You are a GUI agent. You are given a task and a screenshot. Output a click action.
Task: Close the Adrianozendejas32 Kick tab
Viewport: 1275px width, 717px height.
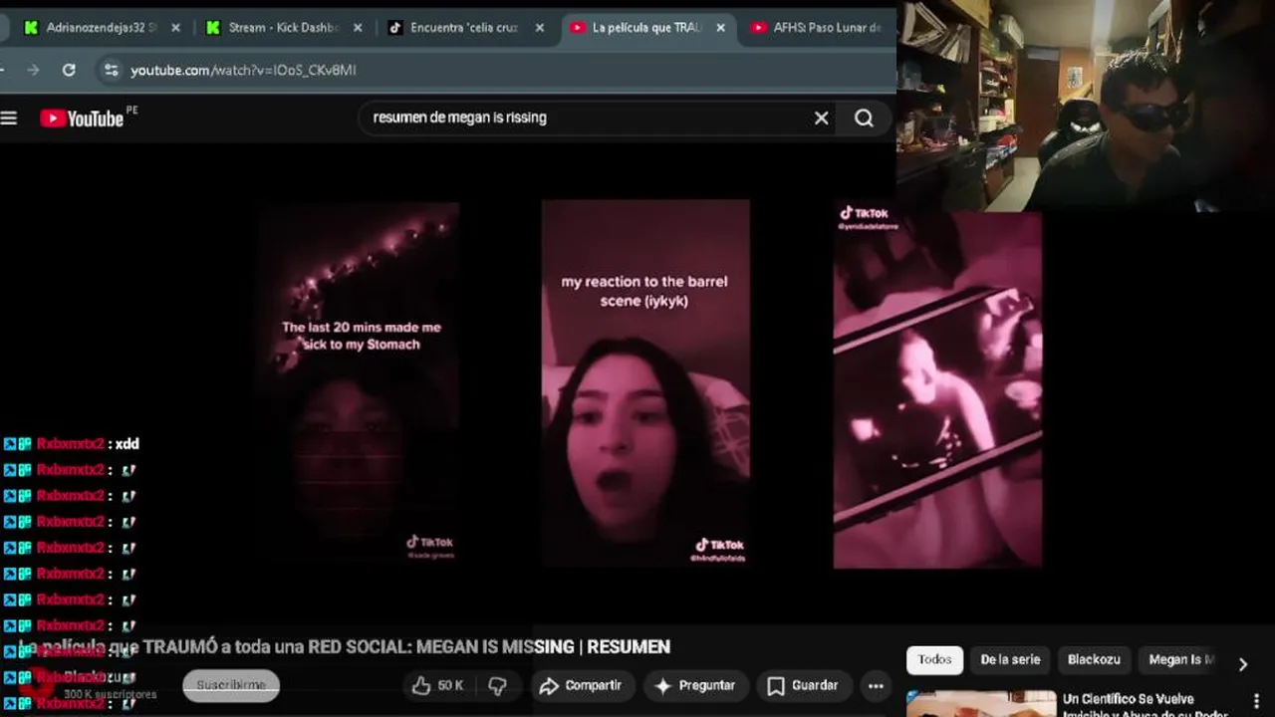(175, 28)
